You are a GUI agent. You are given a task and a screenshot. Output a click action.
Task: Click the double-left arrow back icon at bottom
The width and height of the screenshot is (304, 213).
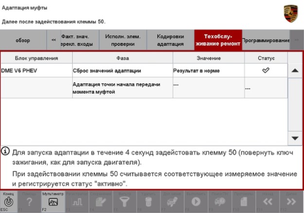[x=268, y=202]
